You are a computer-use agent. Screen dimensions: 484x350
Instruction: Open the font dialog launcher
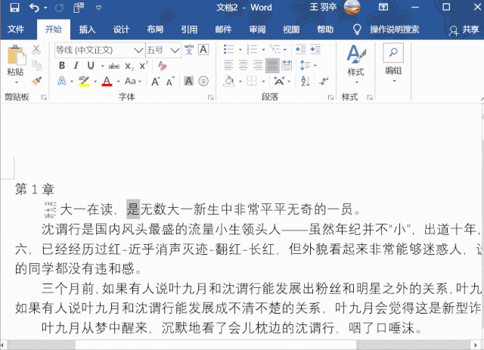pos(210,98)
